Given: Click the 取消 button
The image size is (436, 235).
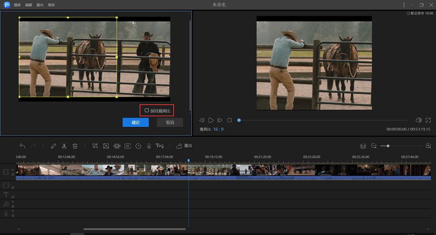Looking at the screenshot, I should (170, 122).
